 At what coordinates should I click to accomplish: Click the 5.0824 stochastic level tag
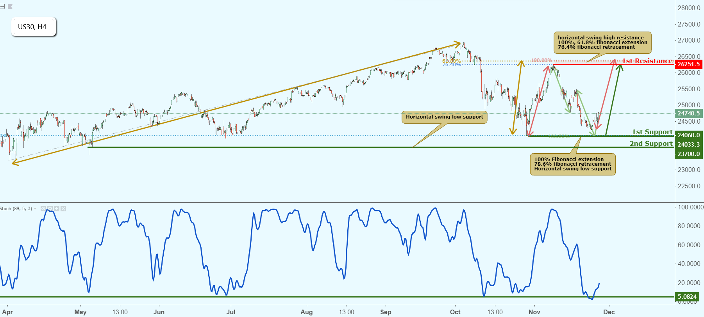coord(687,297)
